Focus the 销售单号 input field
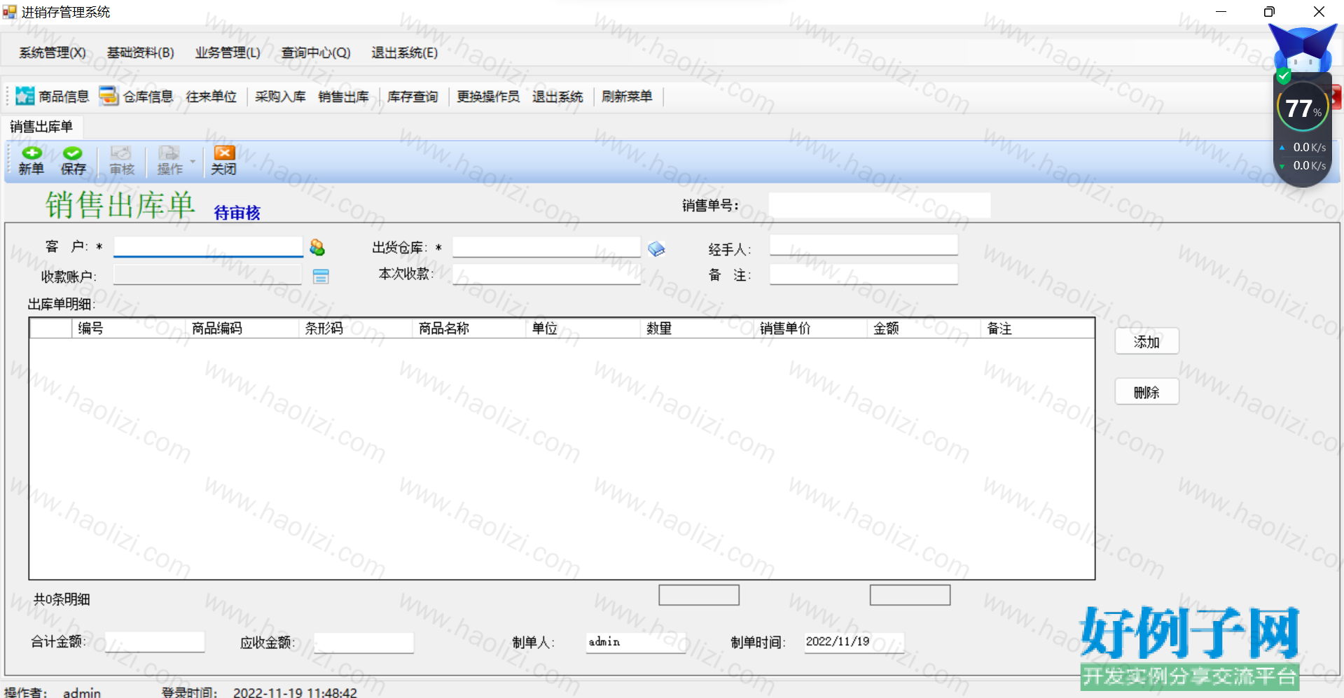Image resolution: width=1344 pixels, height=698 pixels. 880,205
